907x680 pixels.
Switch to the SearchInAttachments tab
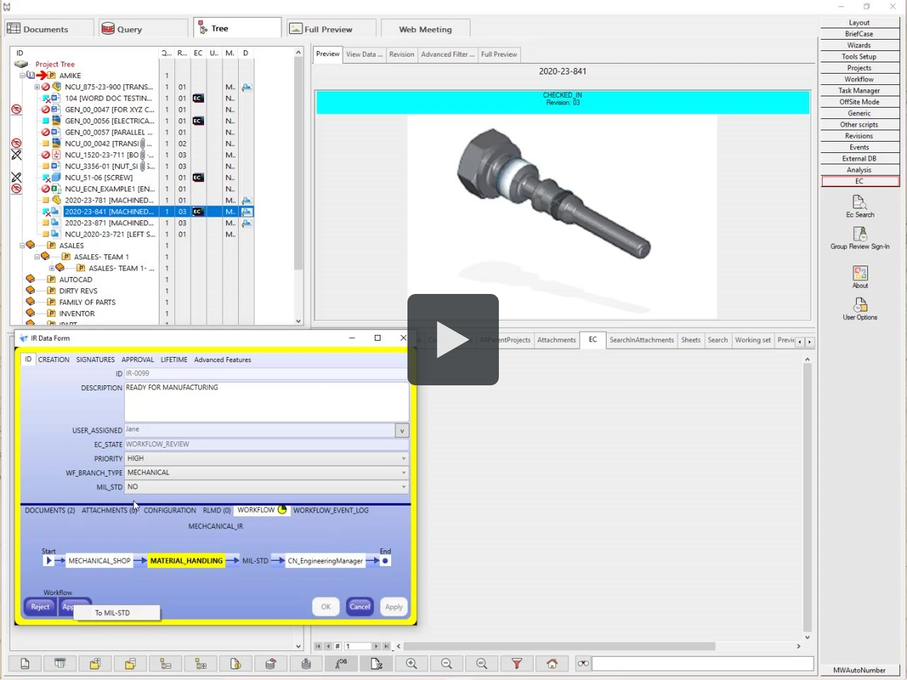tap(641, 340)
